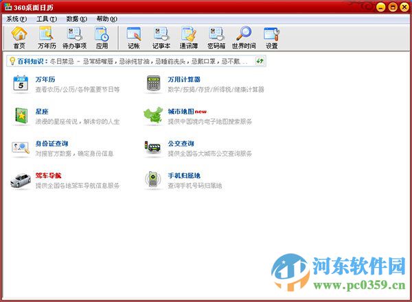Select the 万年历 toolbar icon

(47, 38)
